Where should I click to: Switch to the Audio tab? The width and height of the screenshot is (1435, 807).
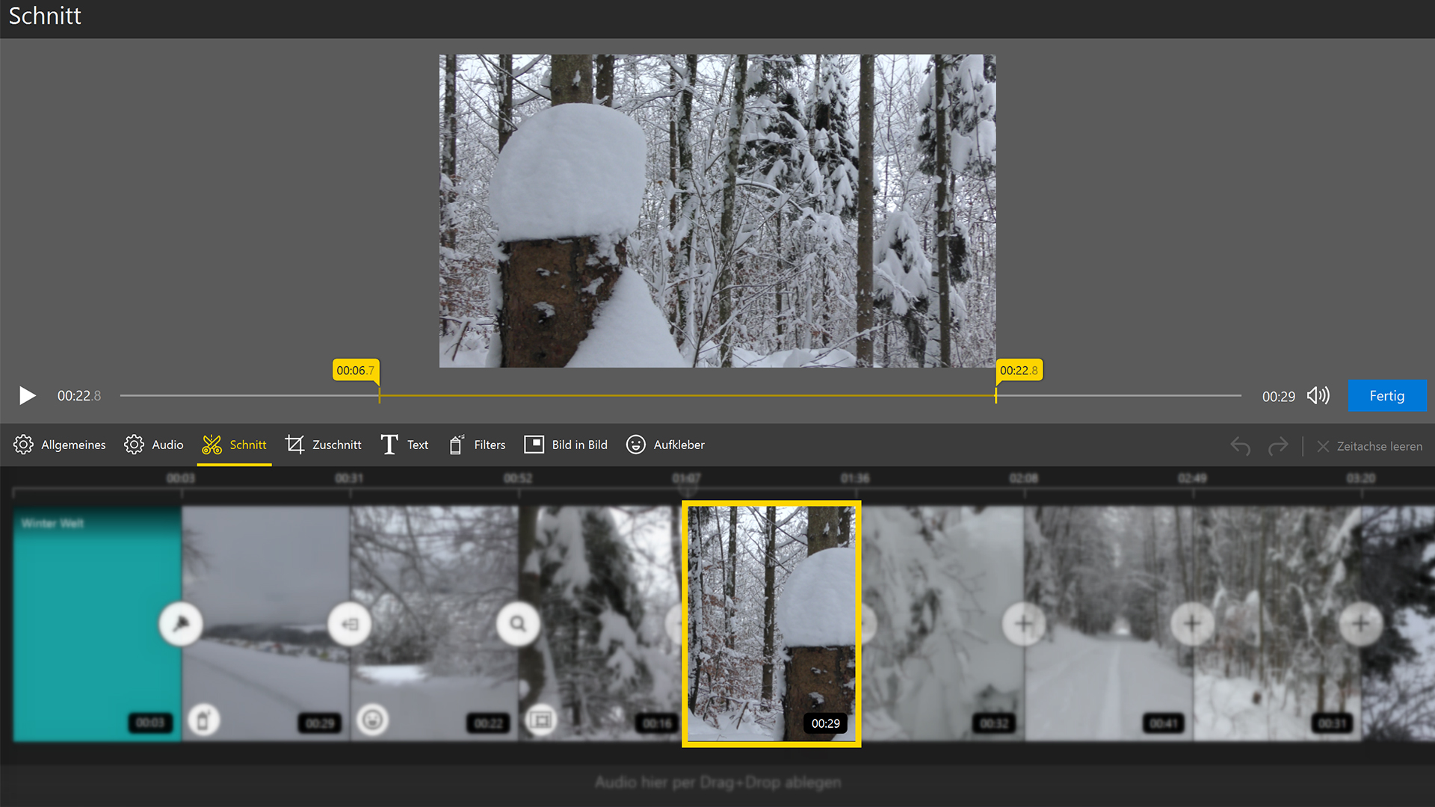coord(154,445)
